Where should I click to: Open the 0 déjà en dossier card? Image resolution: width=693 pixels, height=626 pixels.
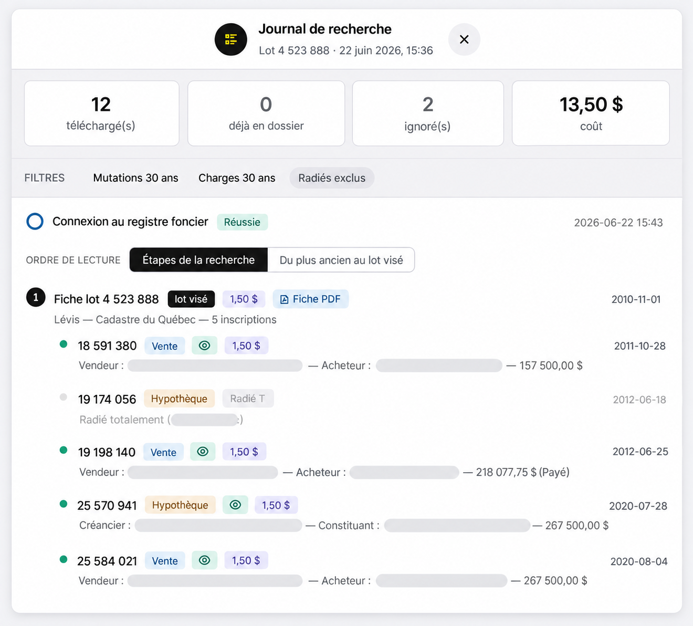[x=266, y=113]
